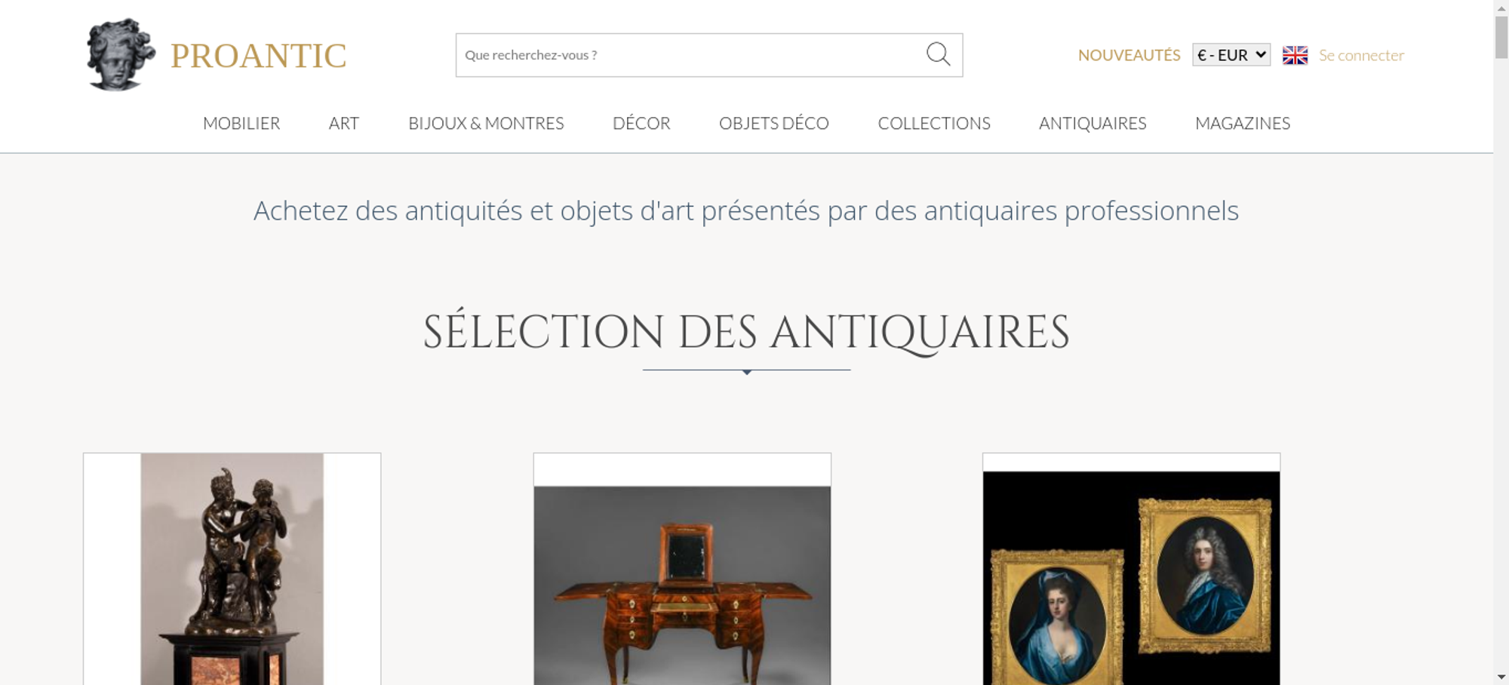Screen dimensions: 1509x685
Task: Open the bronze satyr sculpture thumbnail
Action: 232,569
